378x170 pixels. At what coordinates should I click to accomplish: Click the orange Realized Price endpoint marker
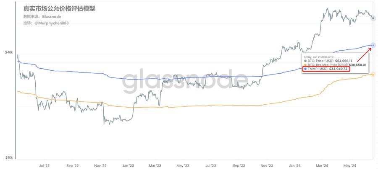pyautogui.click(x=373, y=75)
